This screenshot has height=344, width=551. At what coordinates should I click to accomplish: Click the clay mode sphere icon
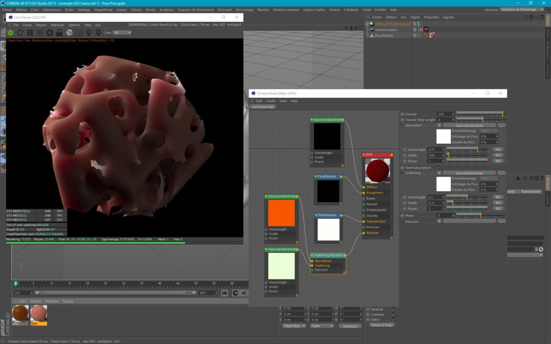[x=69, y=33]
